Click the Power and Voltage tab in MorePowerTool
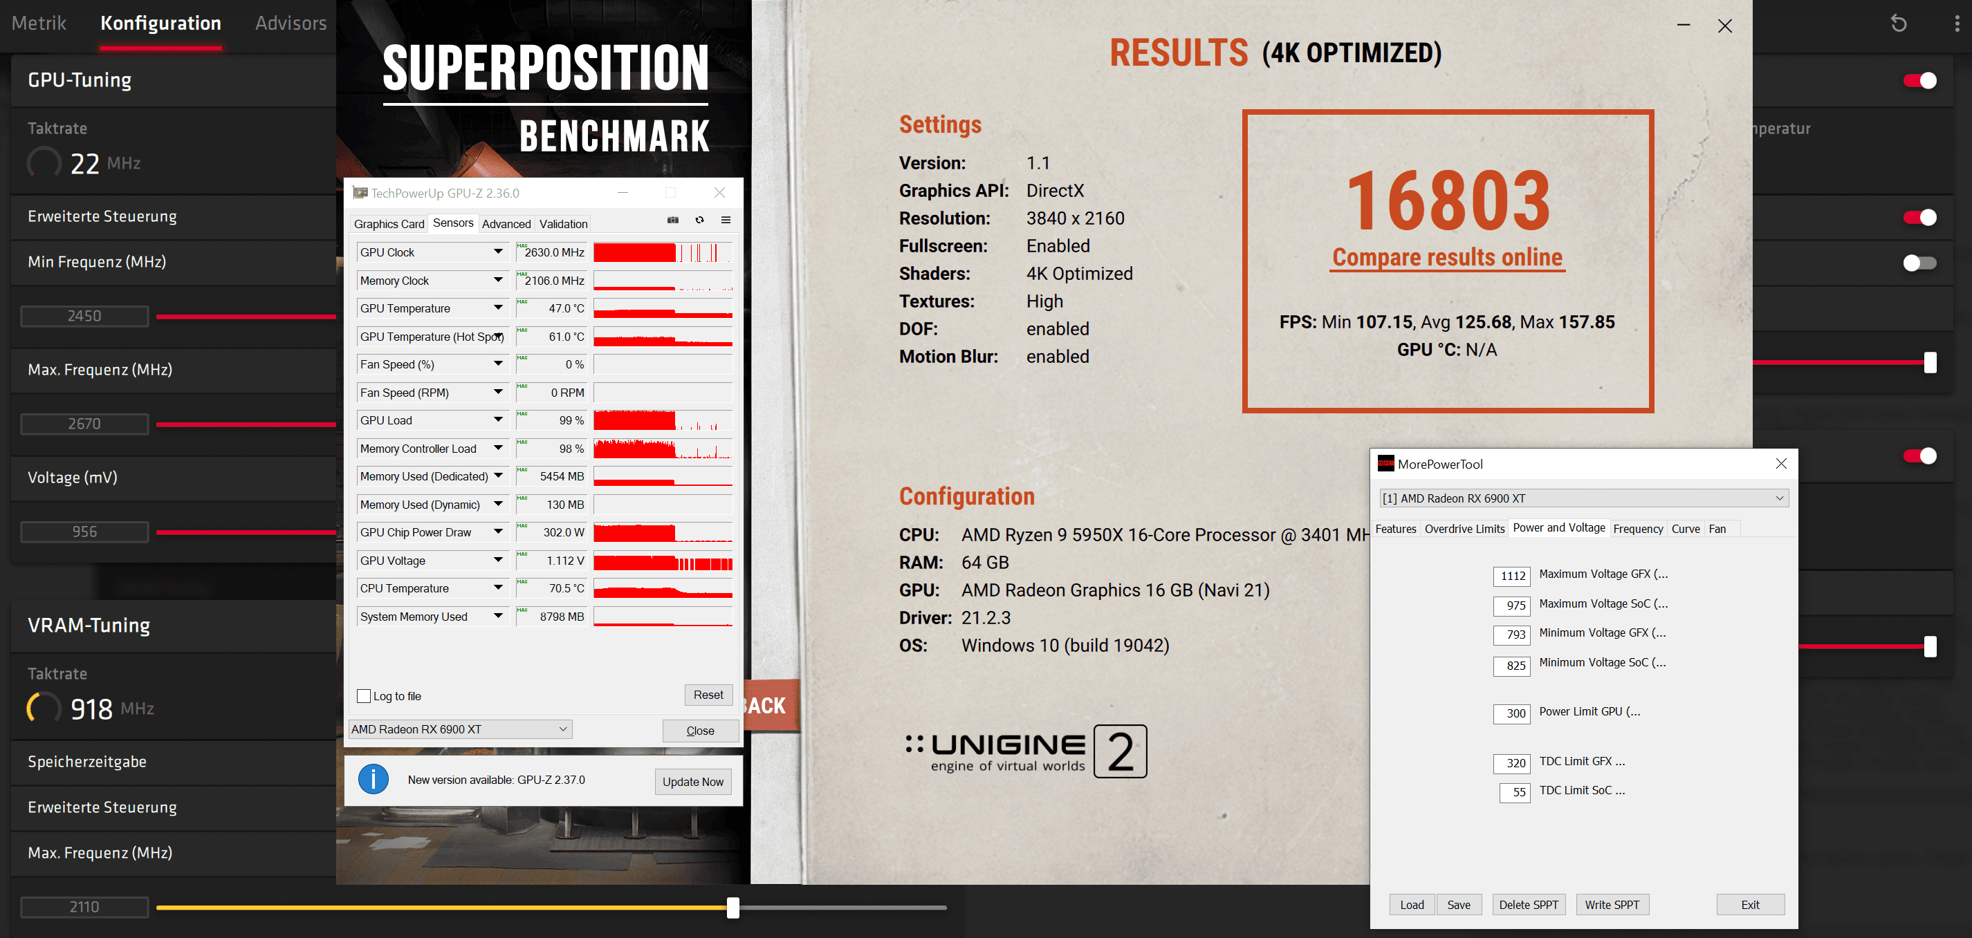1972x938 pixels. 1558,528
